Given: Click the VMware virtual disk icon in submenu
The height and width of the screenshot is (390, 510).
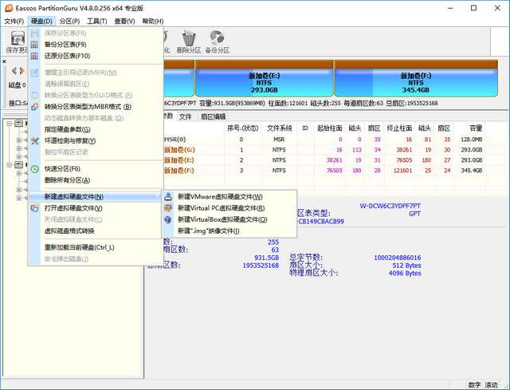Looking at the screenshot, I should click(168, 197).
